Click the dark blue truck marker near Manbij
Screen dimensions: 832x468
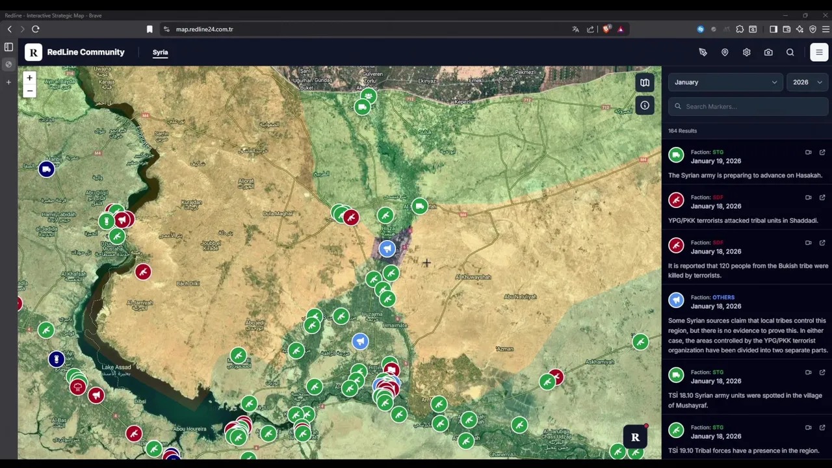click(x=46, y=170)
